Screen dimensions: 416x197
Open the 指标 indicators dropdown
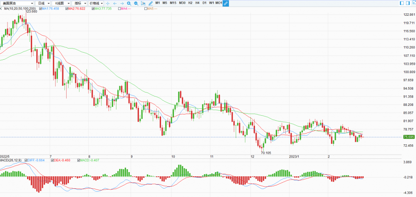click(x=79, y=3)
